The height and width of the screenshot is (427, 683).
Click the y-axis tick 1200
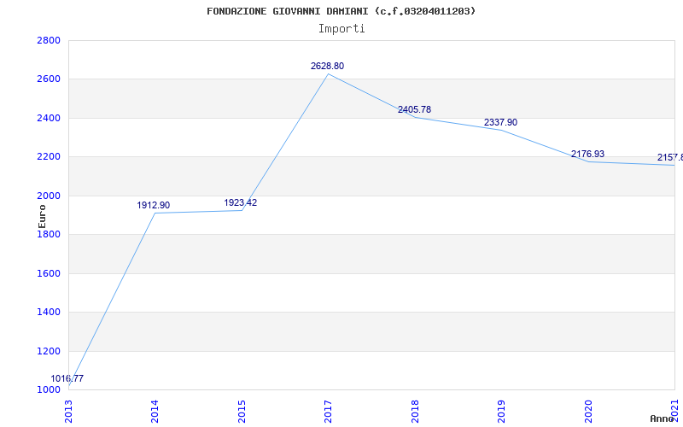pyautogui.click(x=49, y=351)
